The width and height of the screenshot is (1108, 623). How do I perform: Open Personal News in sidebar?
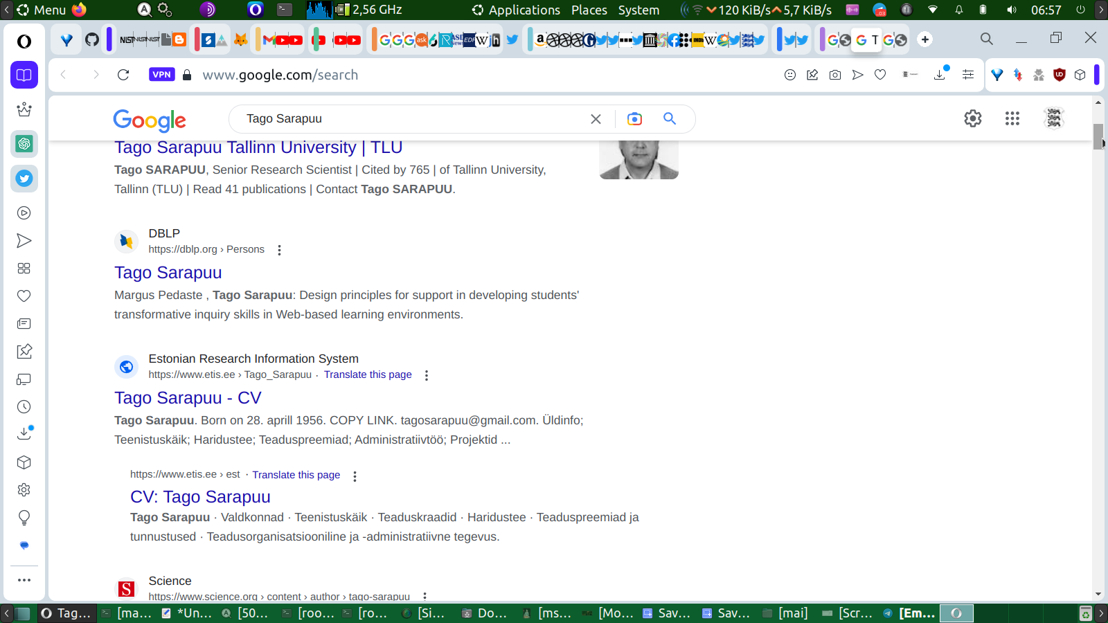pos(24,324)
